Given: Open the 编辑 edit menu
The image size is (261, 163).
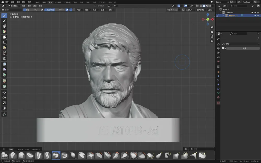Looking at the screenshot, I should [x=13, y=2].
